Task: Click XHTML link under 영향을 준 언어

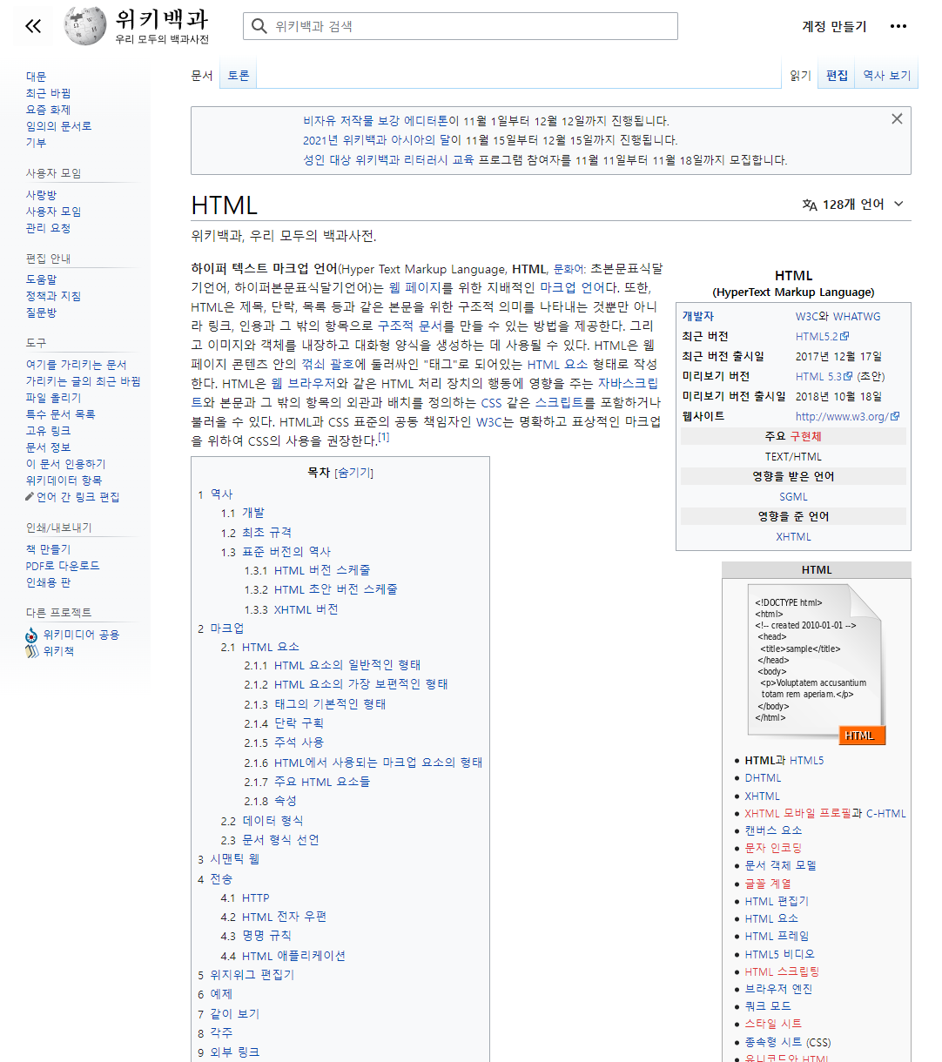Action: tap(793, 537)
